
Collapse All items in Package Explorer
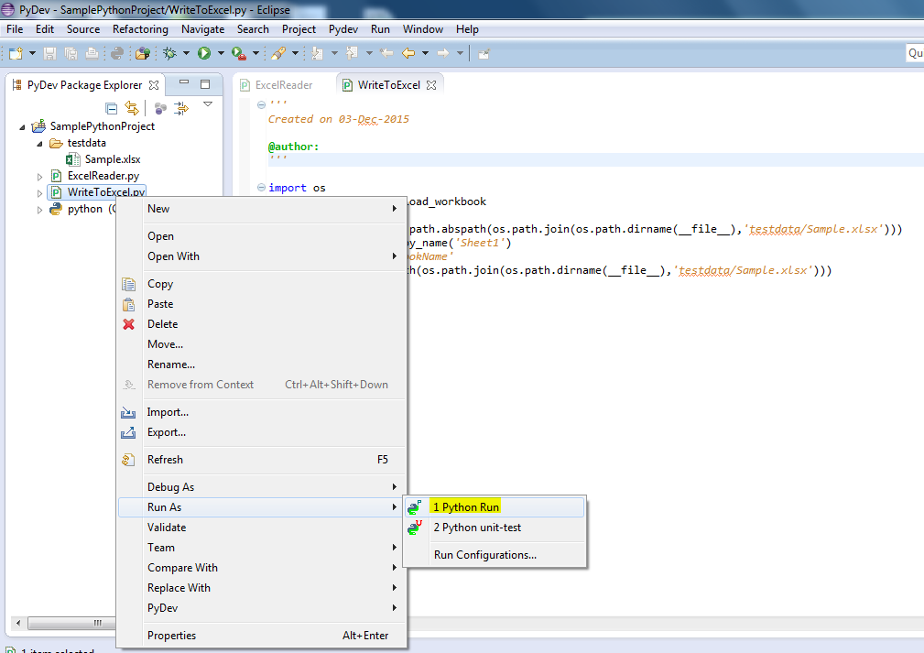(111, 106)
